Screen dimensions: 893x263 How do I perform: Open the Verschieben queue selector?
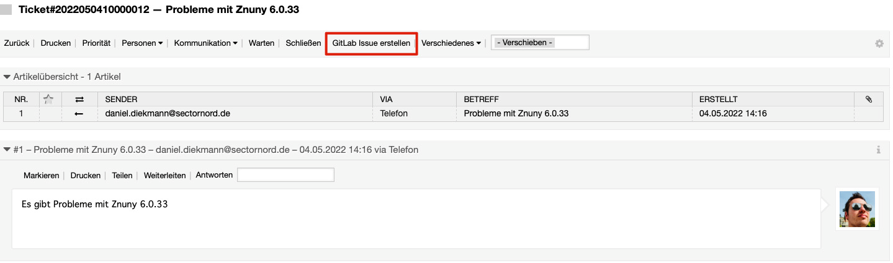540,43
